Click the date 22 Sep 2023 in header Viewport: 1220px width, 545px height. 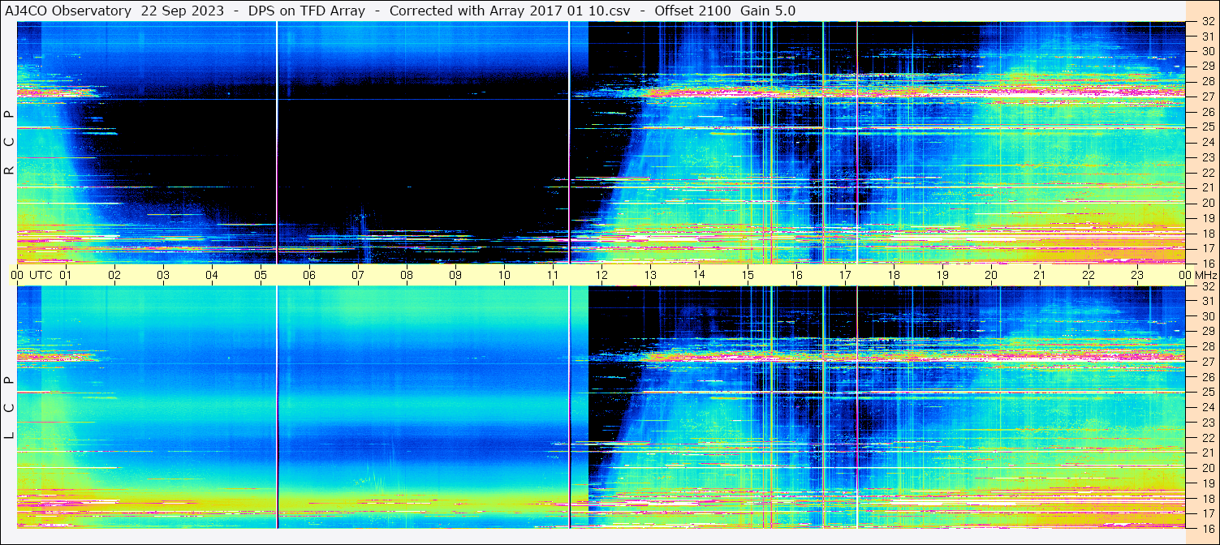coord(183,11)
